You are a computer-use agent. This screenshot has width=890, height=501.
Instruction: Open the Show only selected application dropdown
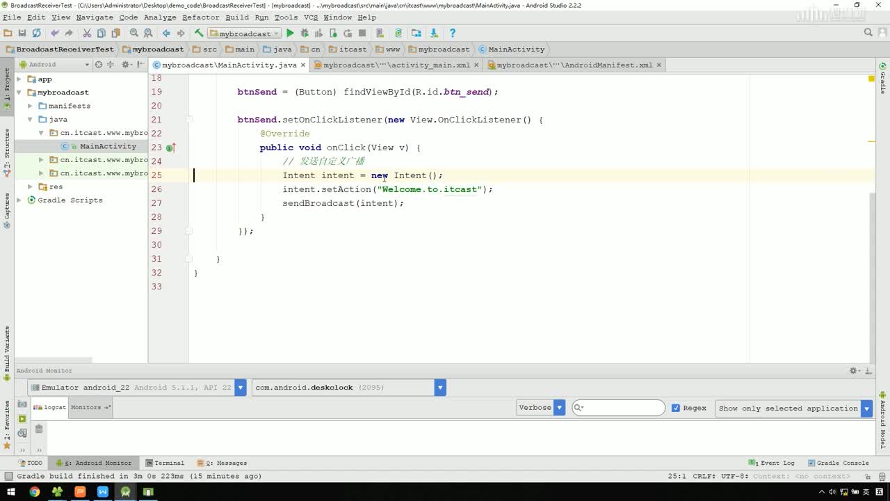[x=793, y=408]
